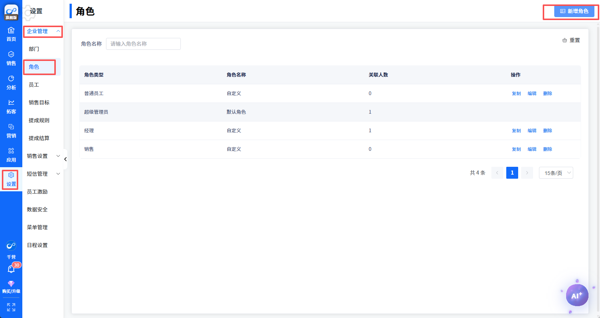Open the 营销 marketing module icon
Screen dimensions: 600x318
[x=11, y=131]
